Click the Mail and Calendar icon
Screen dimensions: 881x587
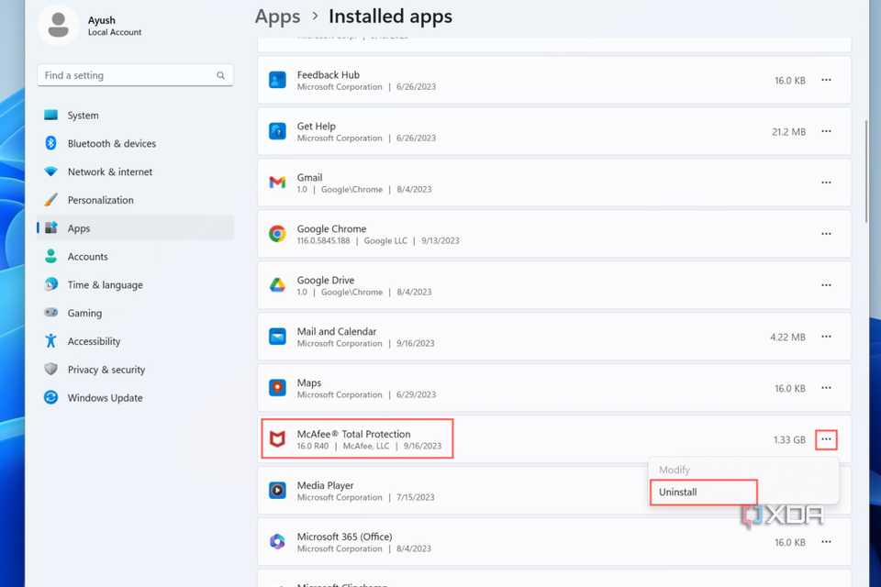tap(277, 337)
